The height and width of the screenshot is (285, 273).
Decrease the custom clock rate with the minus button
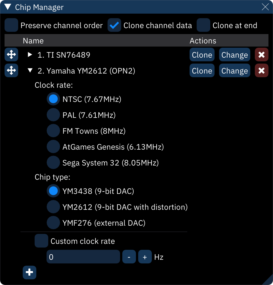[129, 257]
